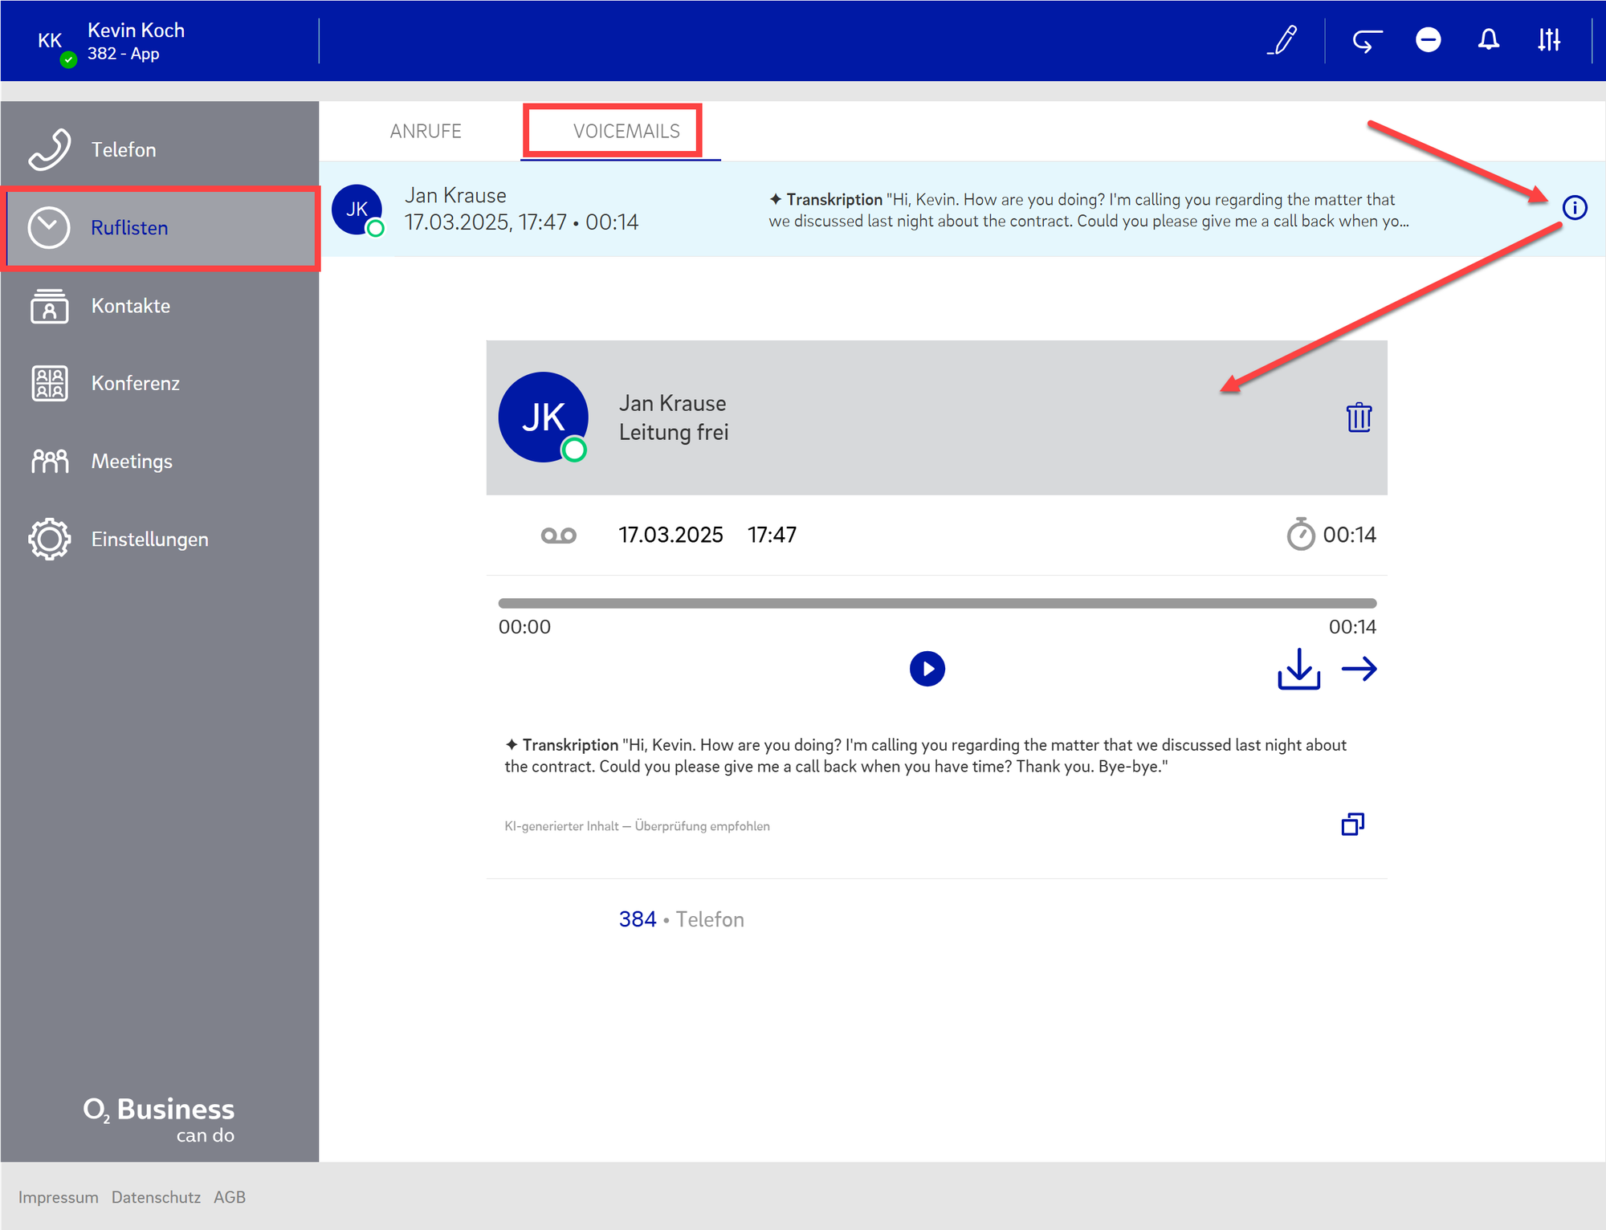Click info icon on Jan Krause voicemail

1574,208
